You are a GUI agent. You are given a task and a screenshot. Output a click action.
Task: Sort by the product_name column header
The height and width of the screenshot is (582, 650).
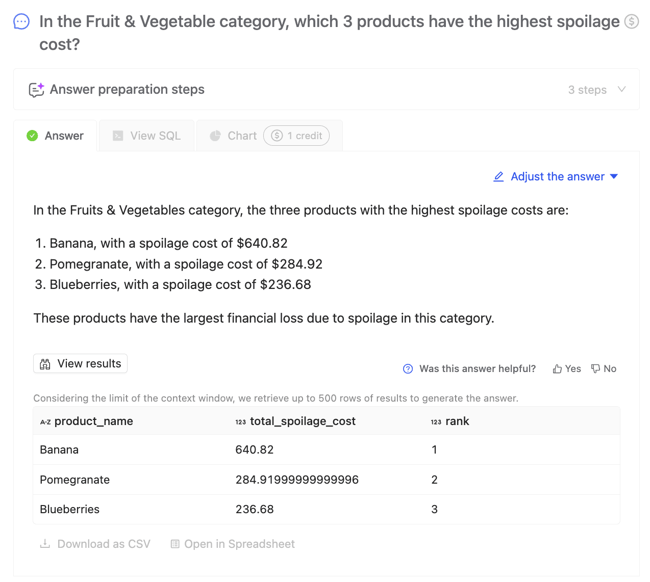[x=93, y=421]
